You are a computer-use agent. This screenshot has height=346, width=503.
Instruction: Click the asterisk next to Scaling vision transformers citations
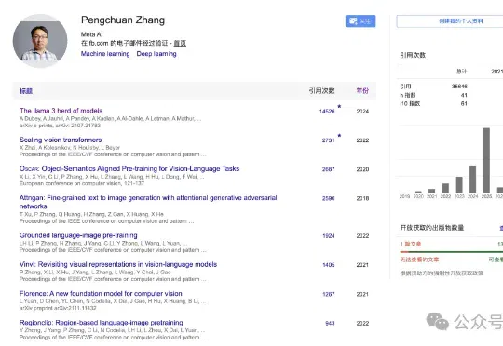click(x=339, y=135)
